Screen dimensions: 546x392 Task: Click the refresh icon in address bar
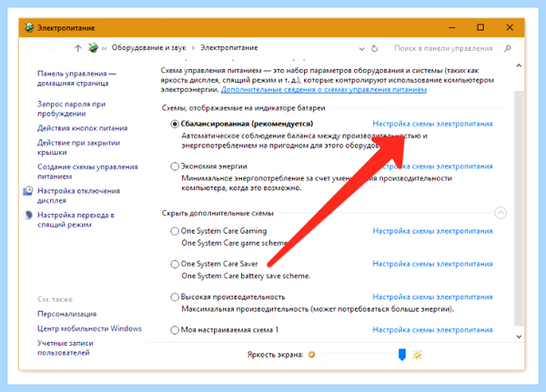pyautogui.click(x=374, y=48)
